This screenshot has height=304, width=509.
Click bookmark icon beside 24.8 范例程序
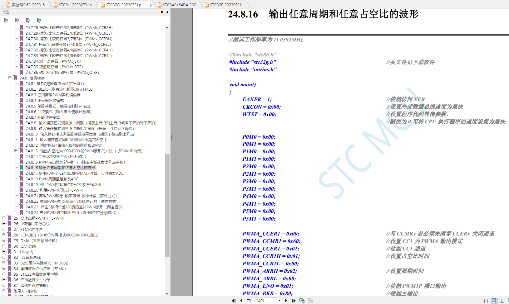tap(15, 78)
